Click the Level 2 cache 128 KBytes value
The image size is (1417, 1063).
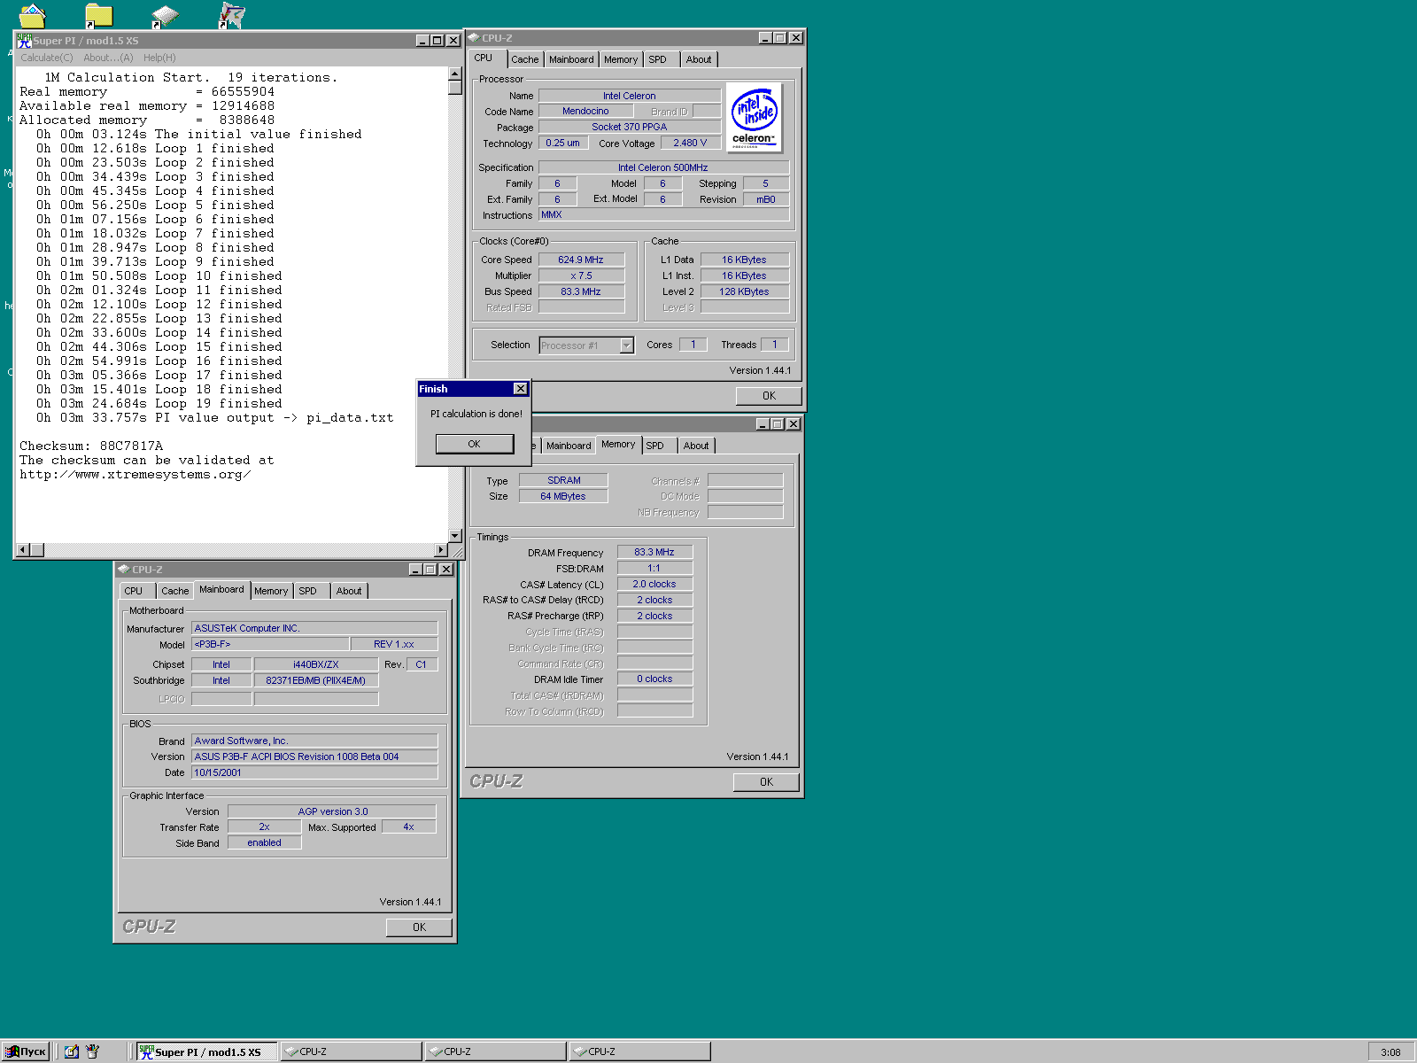[744, 291]
